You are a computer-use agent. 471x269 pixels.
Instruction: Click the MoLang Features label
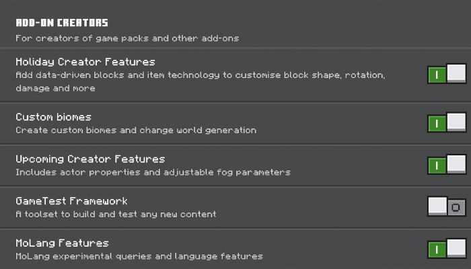point(62,243)
